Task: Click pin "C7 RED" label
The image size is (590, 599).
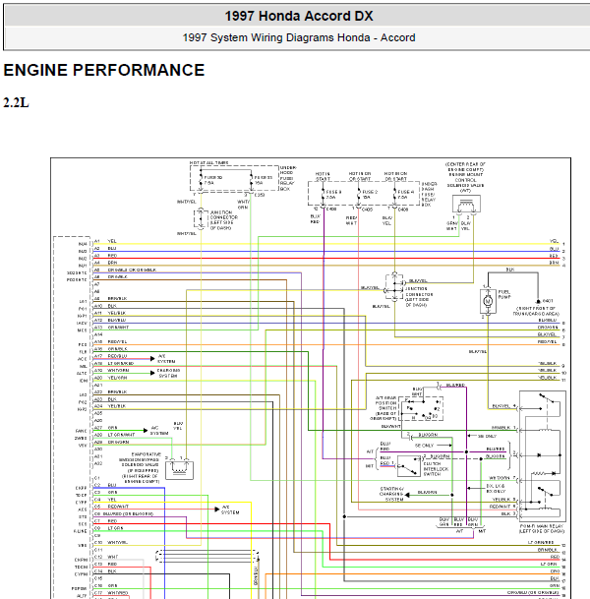Action: (x=106, y=520)
